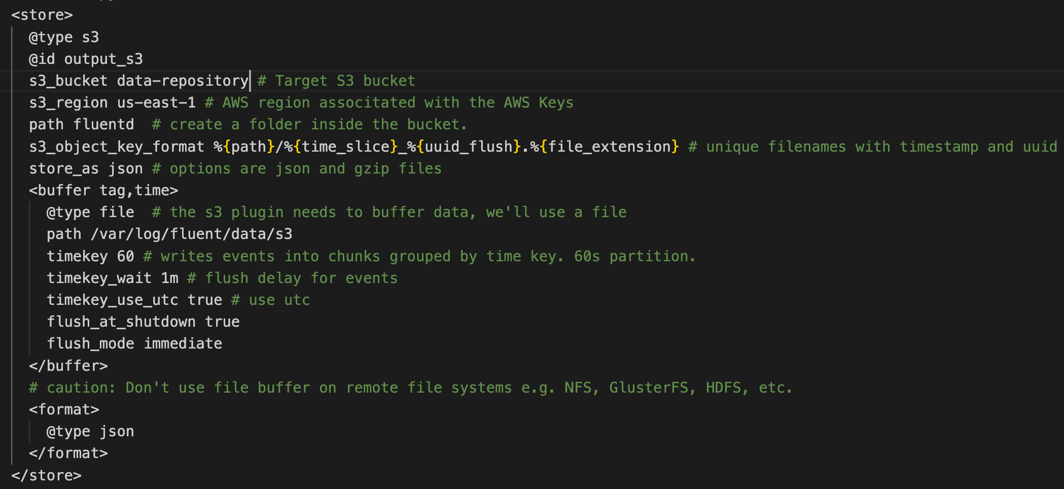The height and width of the screenshot is (489, 1064).
Task: Click the 'us-east-1' region value
Action: [x=156, y=102]
